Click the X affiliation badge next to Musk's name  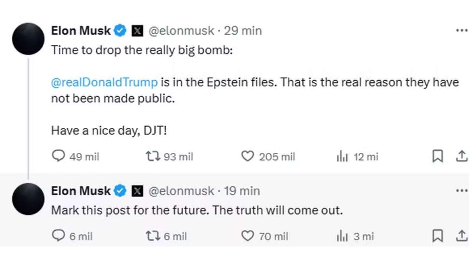click(x=137, y=30)
